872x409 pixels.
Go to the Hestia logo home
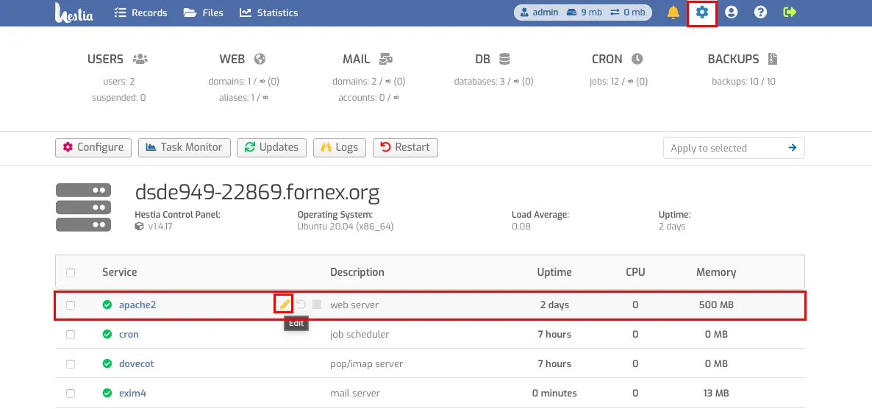(x=74, y=13)
